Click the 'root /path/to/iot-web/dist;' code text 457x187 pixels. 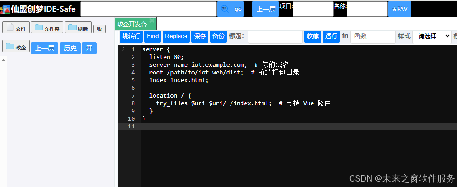pos(196,72)
